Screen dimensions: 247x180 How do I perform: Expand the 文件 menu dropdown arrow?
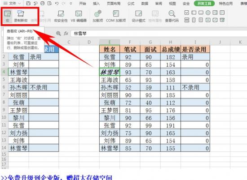(x=19, y=3)
